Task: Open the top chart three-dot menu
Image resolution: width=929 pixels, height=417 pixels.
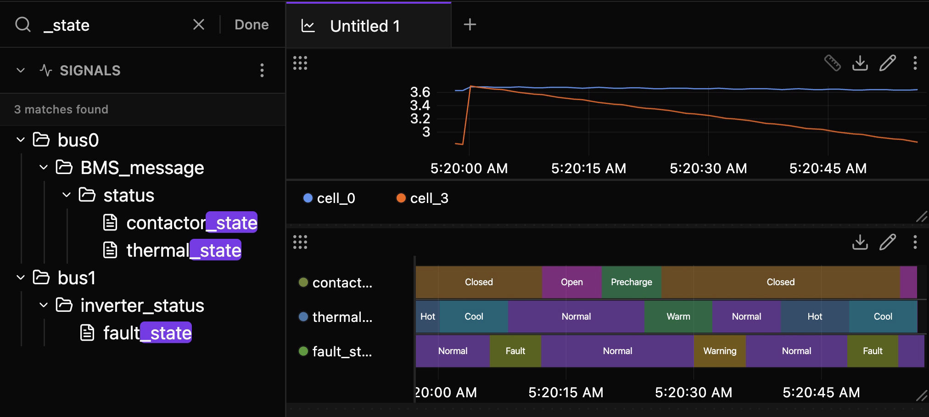Action: tap(915, 63)
